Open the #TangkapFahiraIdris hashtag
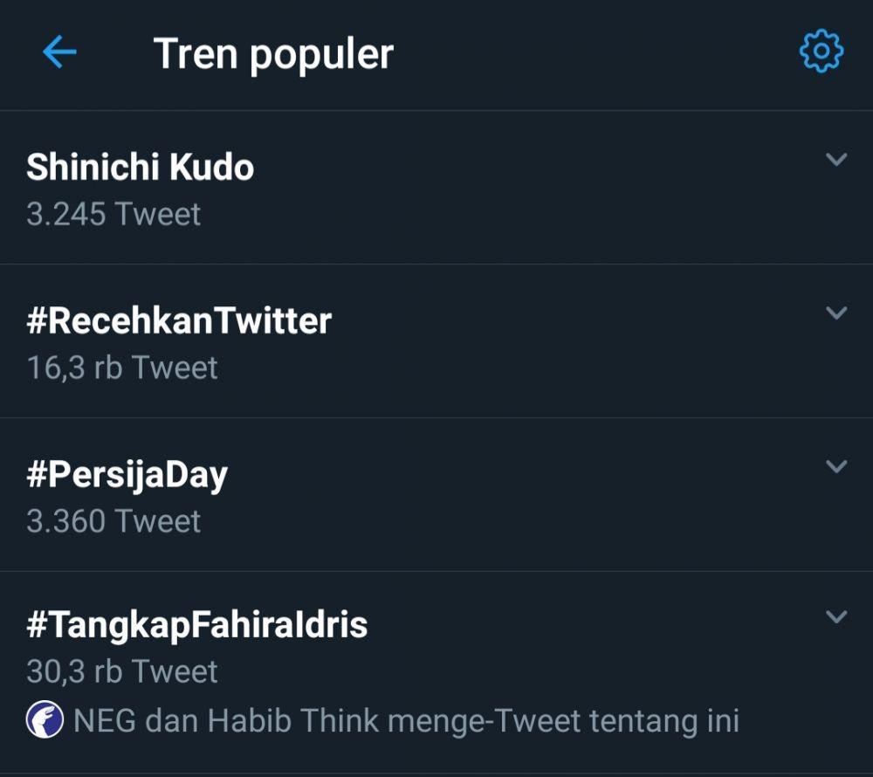 (196, 624)
